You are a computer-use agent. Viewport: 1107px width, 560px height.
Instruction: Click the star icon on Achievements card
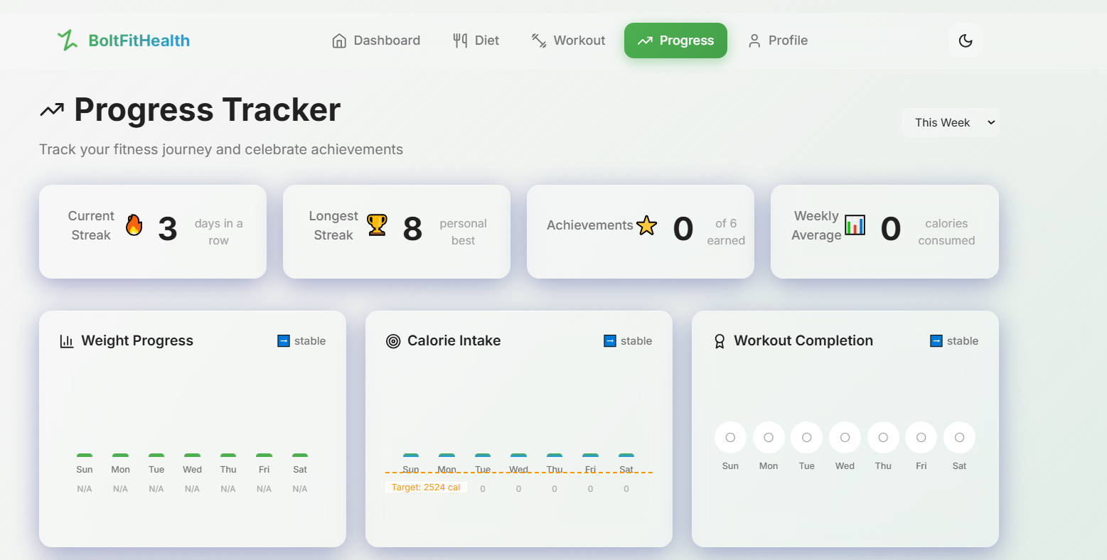point(646,225)
